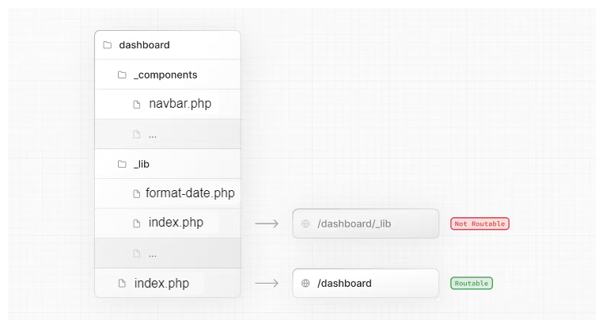603x328 pixels.
Task: Click the Not Routable badge
Action: (x=480, y=224)
